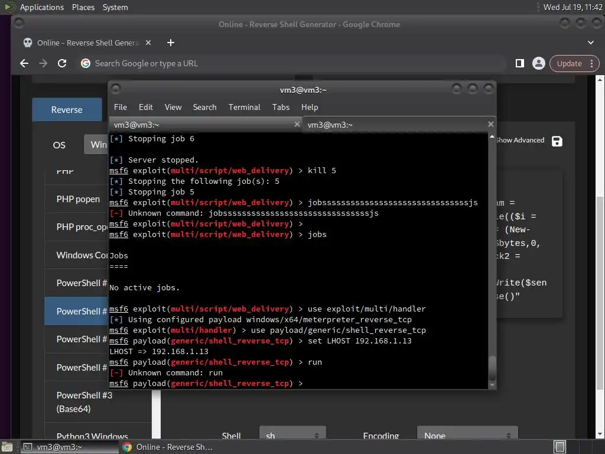605x454 pixels.
Task: Close the first terminal tab
Action: (297, 124)
